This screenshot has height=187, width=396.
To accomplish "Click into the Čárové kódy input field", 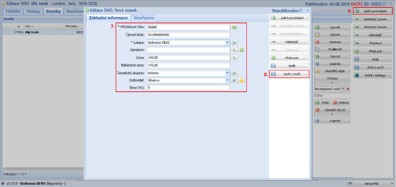I will pos(188,35).
